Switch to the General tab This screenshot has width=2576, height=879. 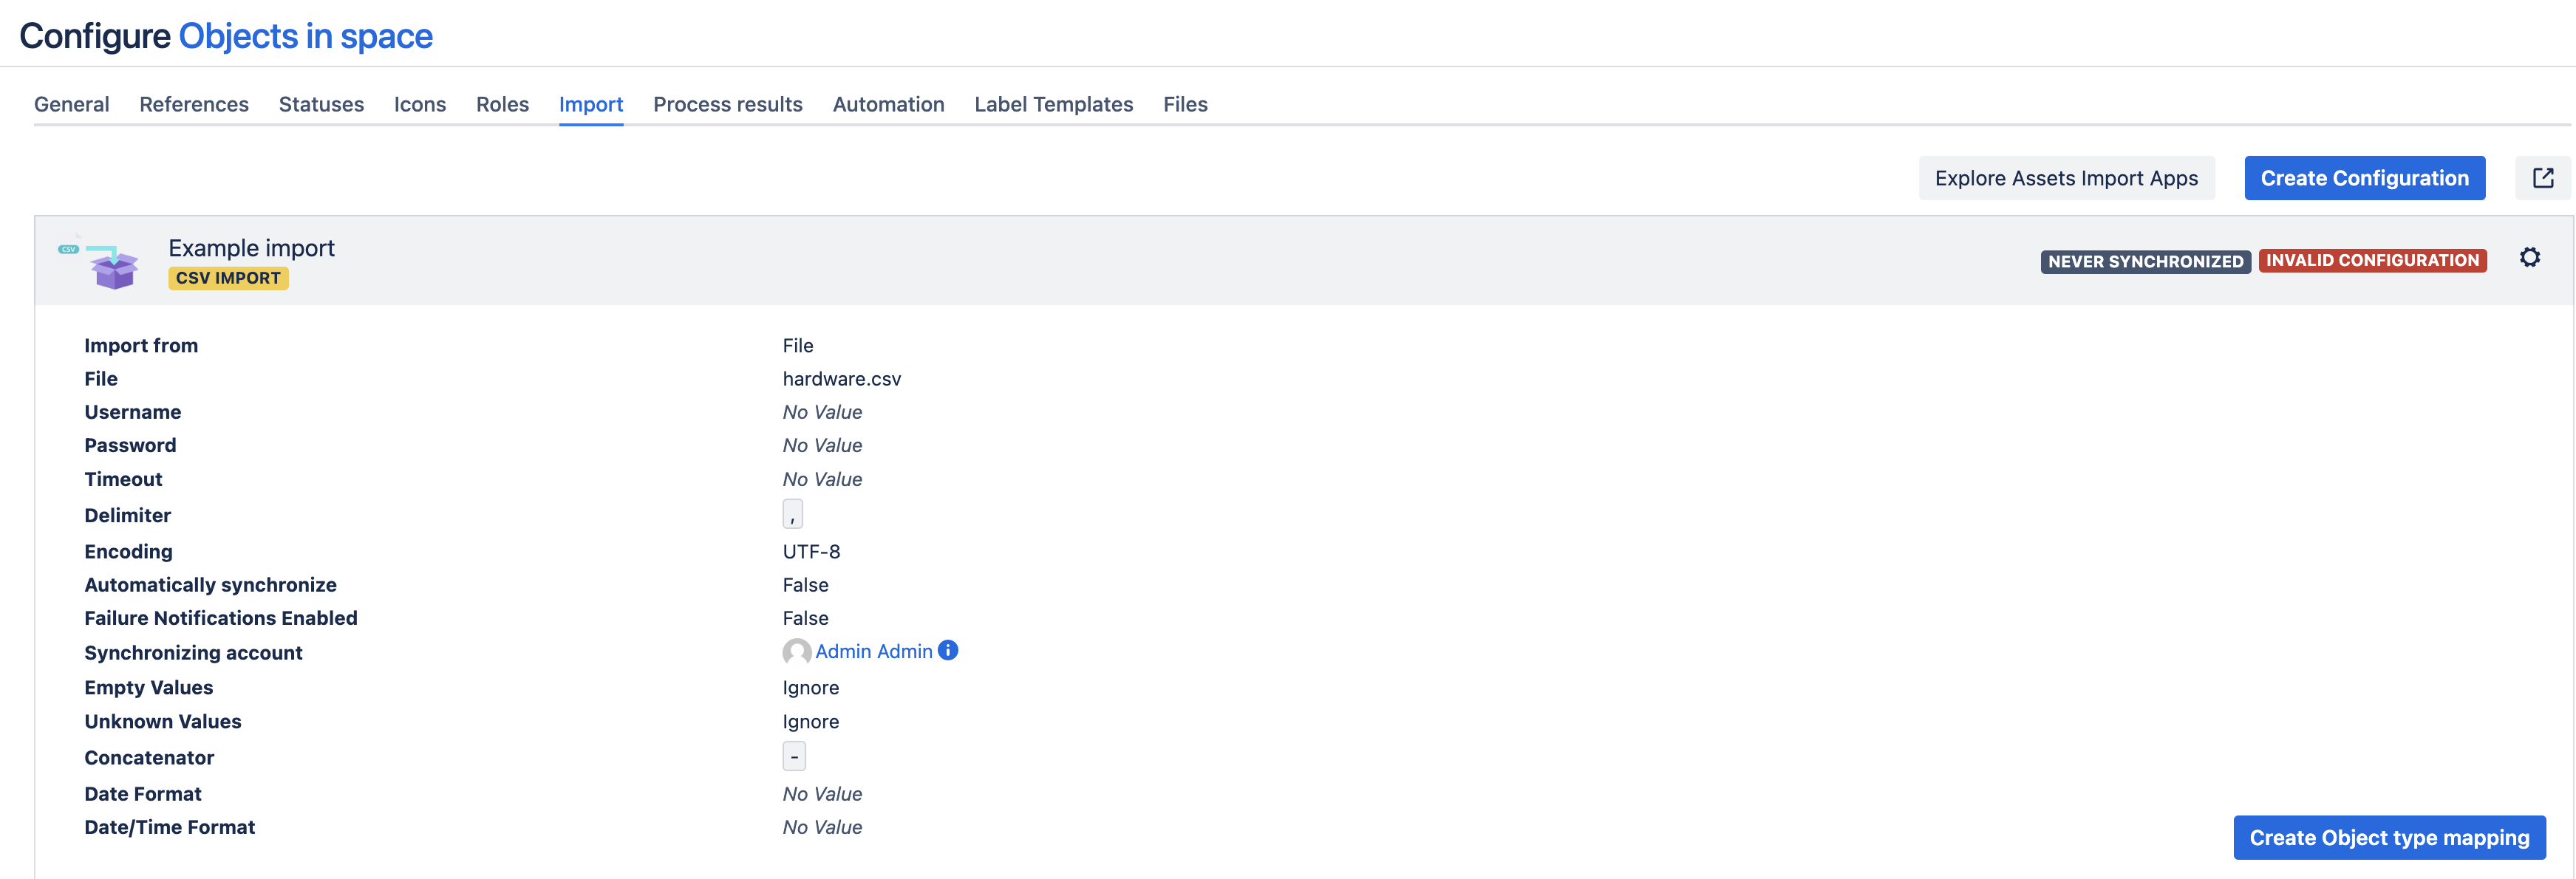pos(71,104)
